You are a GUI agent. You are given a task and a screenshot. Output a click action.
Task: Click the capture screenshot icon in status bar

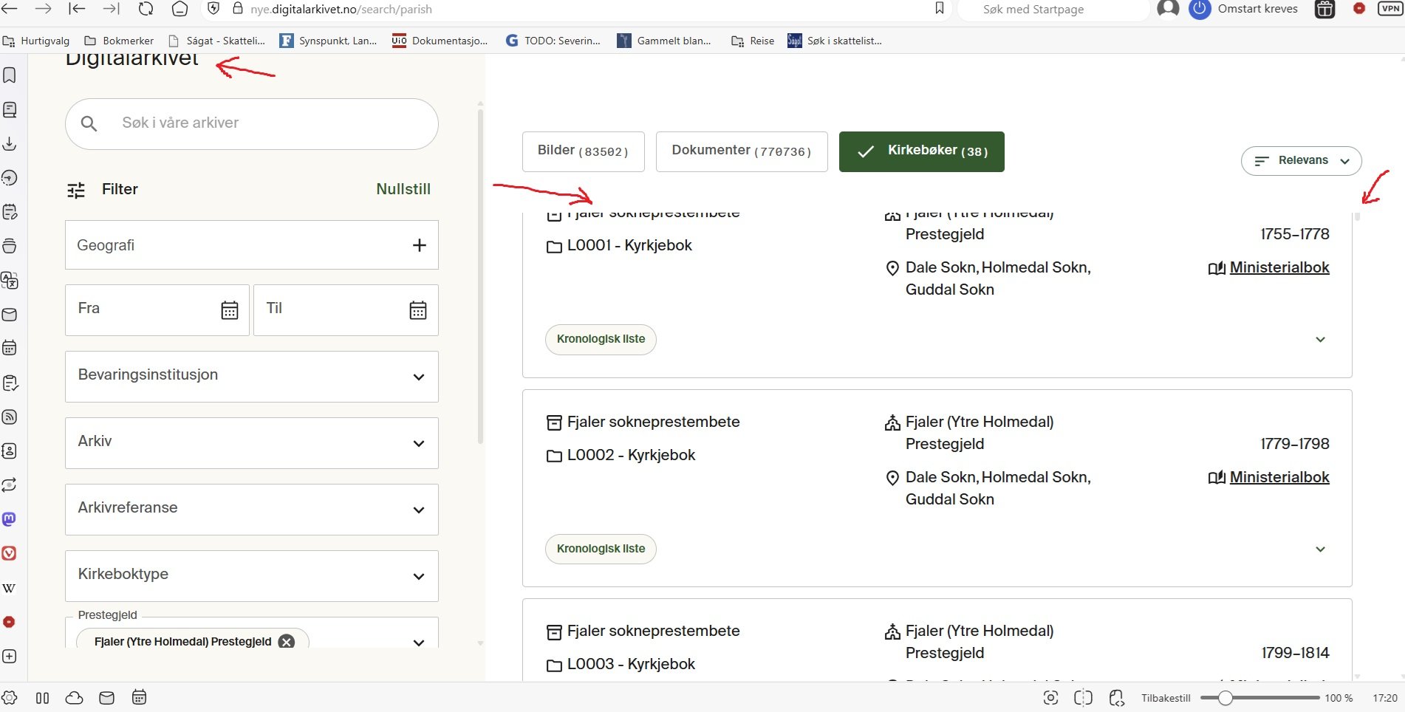pos(1050,698)
